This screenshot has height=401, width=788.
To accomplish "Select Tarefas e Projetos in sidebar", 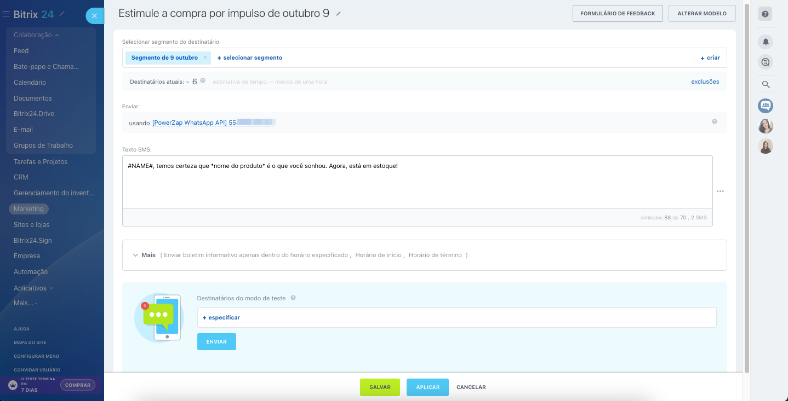I will coord(41,162).
